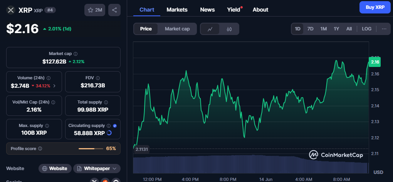Show Vol/Mkt Cap (24h) info icon
Screen dimensions: 393x182
53,102
